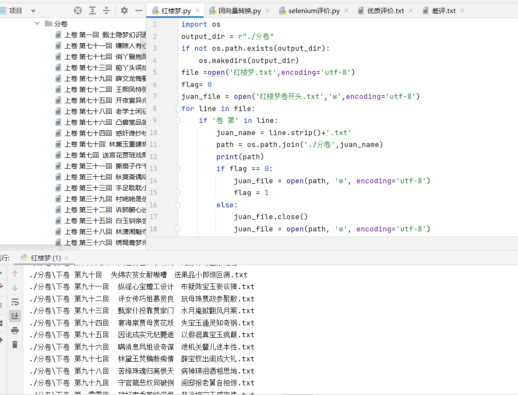Clear the run console with trash icon
518x395 pixels.
[x=14, y=344]
